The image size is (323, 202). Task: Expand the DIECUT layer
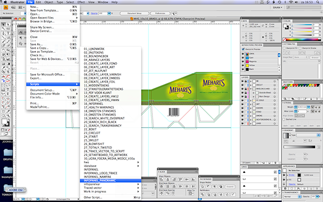251,85
